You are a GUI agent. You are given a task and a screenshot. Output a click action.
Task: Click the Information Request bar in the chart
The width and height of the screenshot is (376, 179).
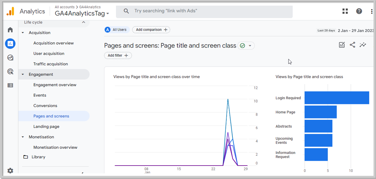316,155
